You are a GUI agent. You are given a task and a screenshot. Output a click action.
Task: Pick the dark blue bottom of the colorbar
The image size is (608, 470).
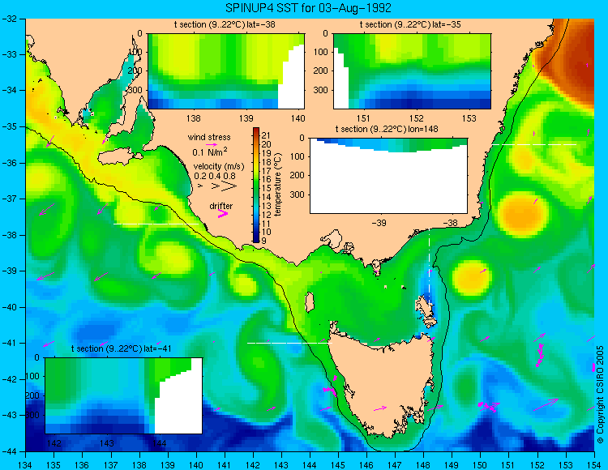click(256, 238)
